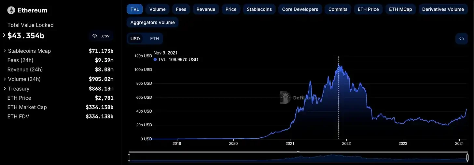Click the left handle of range slider
Viewport: 474px width, 165px height.
point(129,158)
